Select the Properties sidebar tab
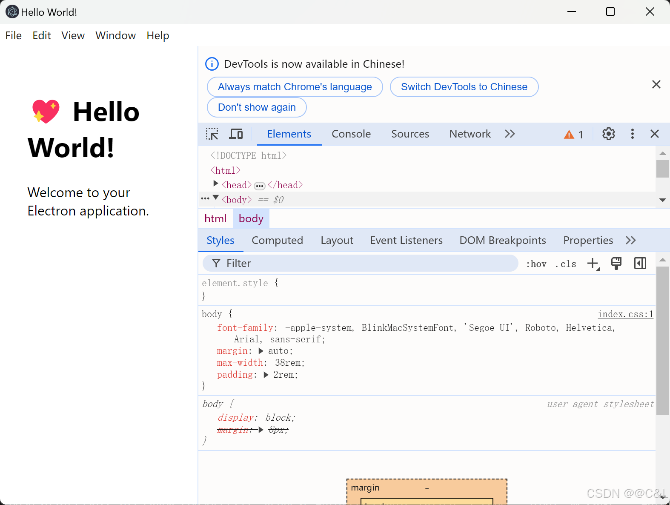Screen dimensions: 670x505 (x=588, y=241)
